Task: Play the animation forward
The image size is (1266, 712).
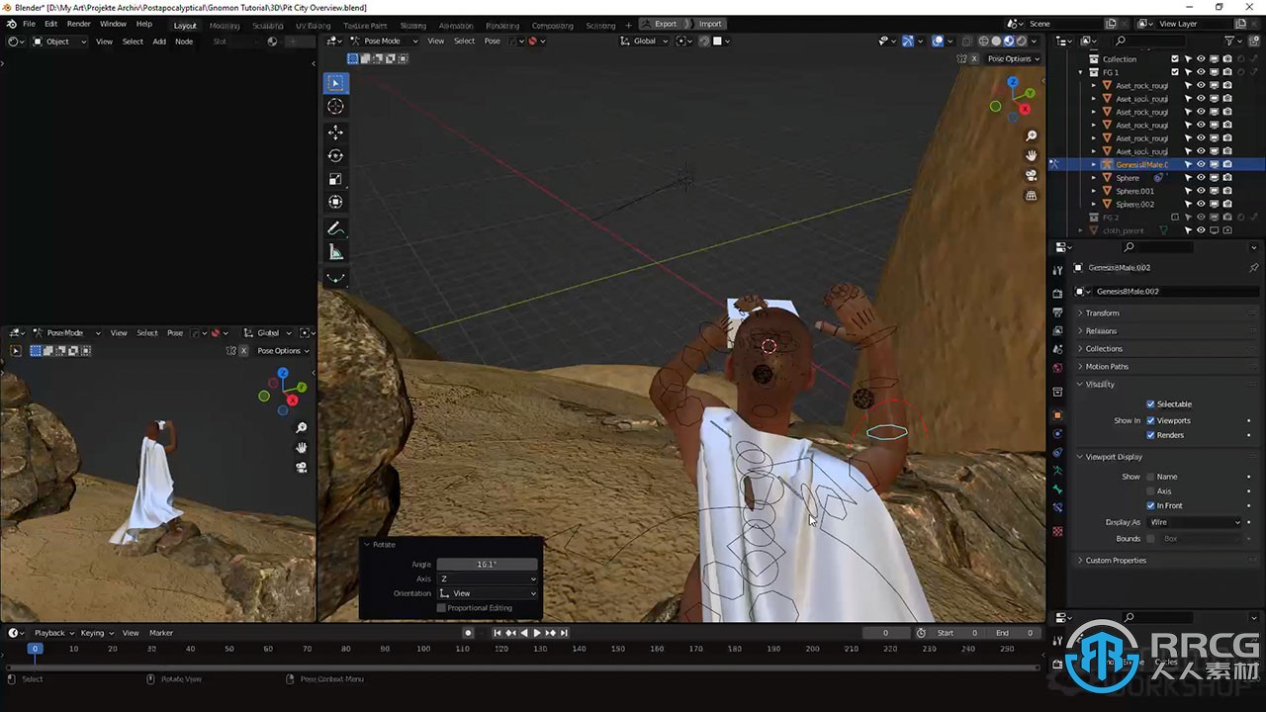Action: click(537, 633)
